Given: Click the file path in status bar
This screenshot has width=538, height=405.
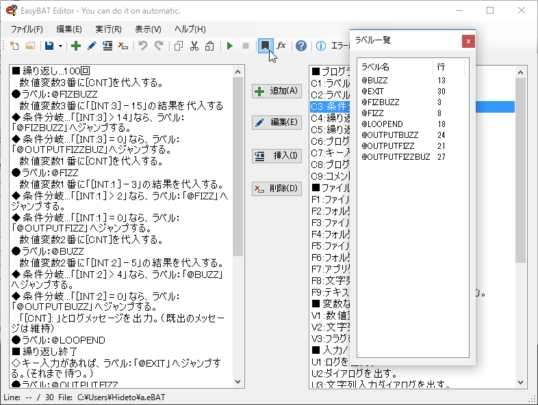Looking at the screenshot, I should tap(120, 397).
